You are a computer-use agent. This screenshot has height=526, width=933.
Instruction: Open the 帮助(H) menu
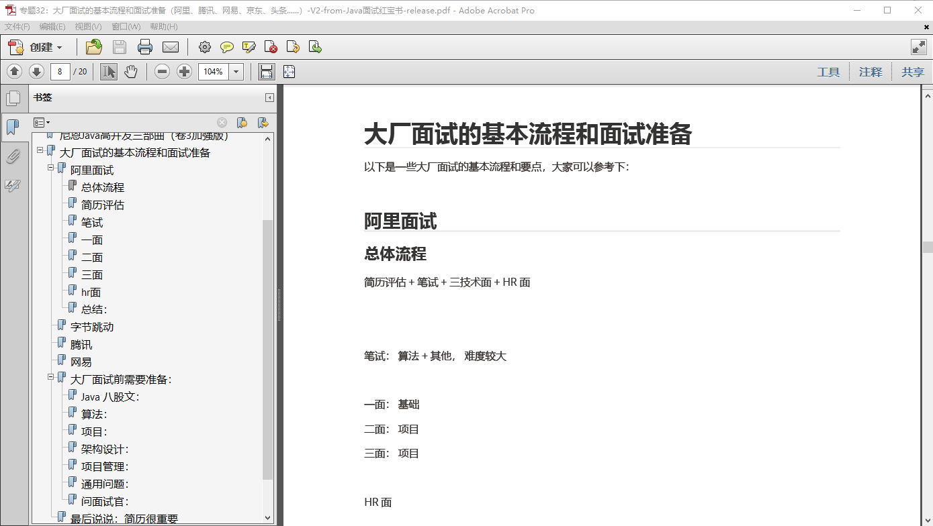coord(164,27)
